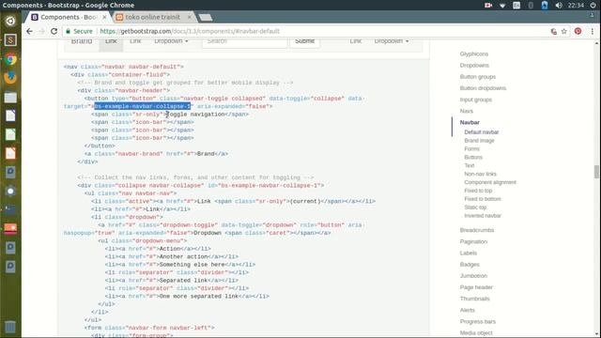Open Chrome's three-dot menu
The width and height of the screenshot is (601, 338).
(593, 31)
